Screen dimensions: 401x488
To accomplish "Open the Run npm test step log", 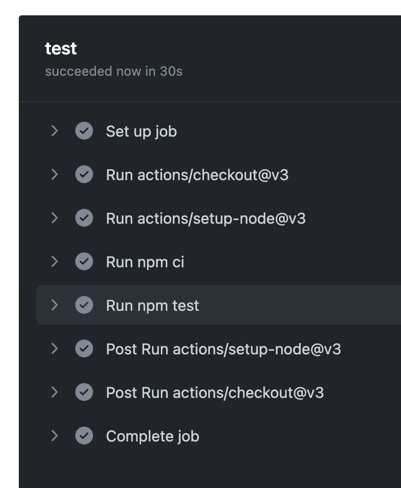I will point(152,305).
